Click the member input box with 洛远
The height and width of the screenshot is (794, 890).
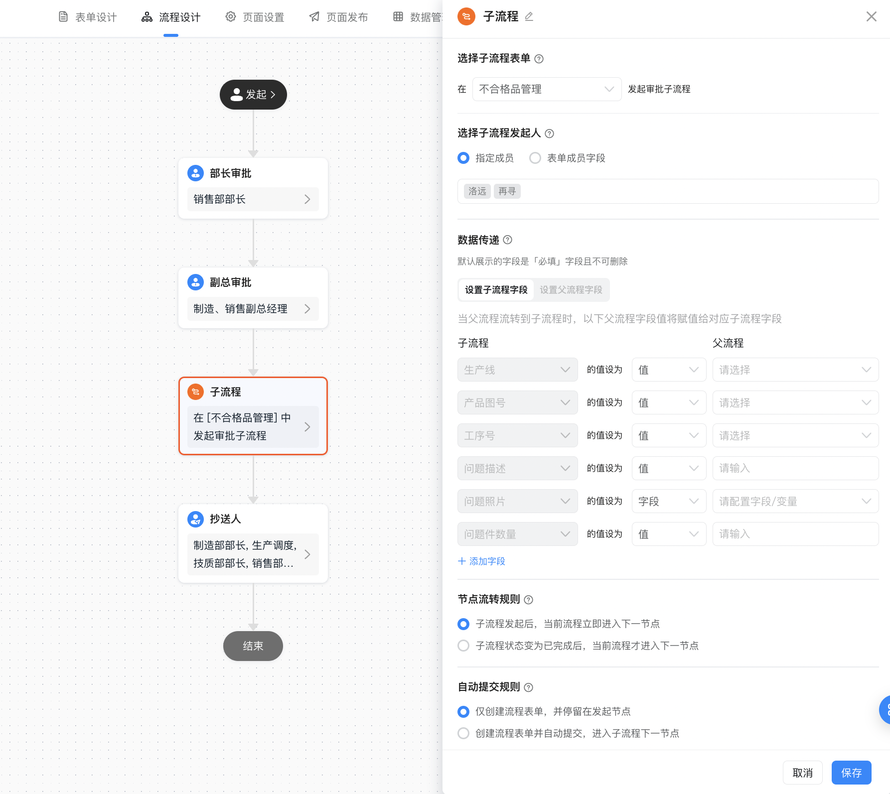[668, 191]
